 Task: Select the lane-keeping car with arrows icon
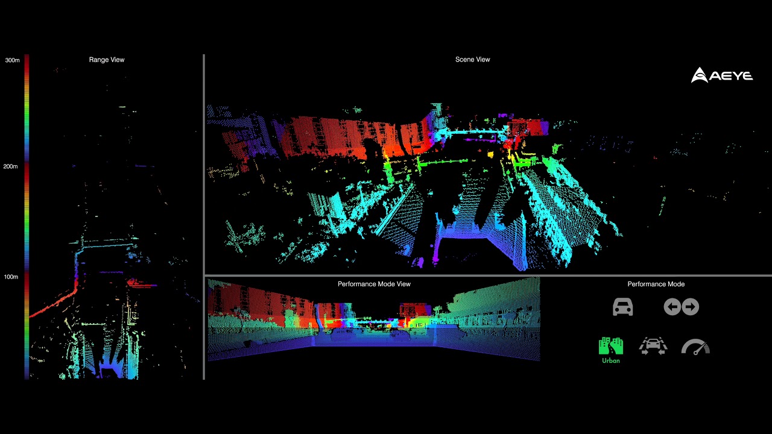click(x=653, y=346)
